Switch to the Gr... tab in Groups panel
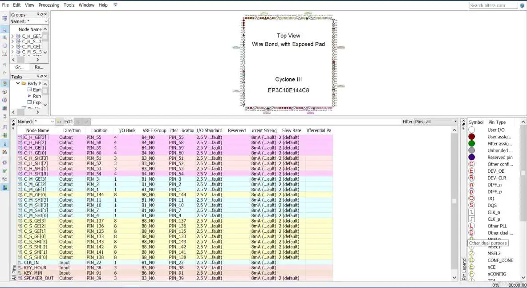The width and height of the screenshot is (527, 288). click(x=20, y=67)
